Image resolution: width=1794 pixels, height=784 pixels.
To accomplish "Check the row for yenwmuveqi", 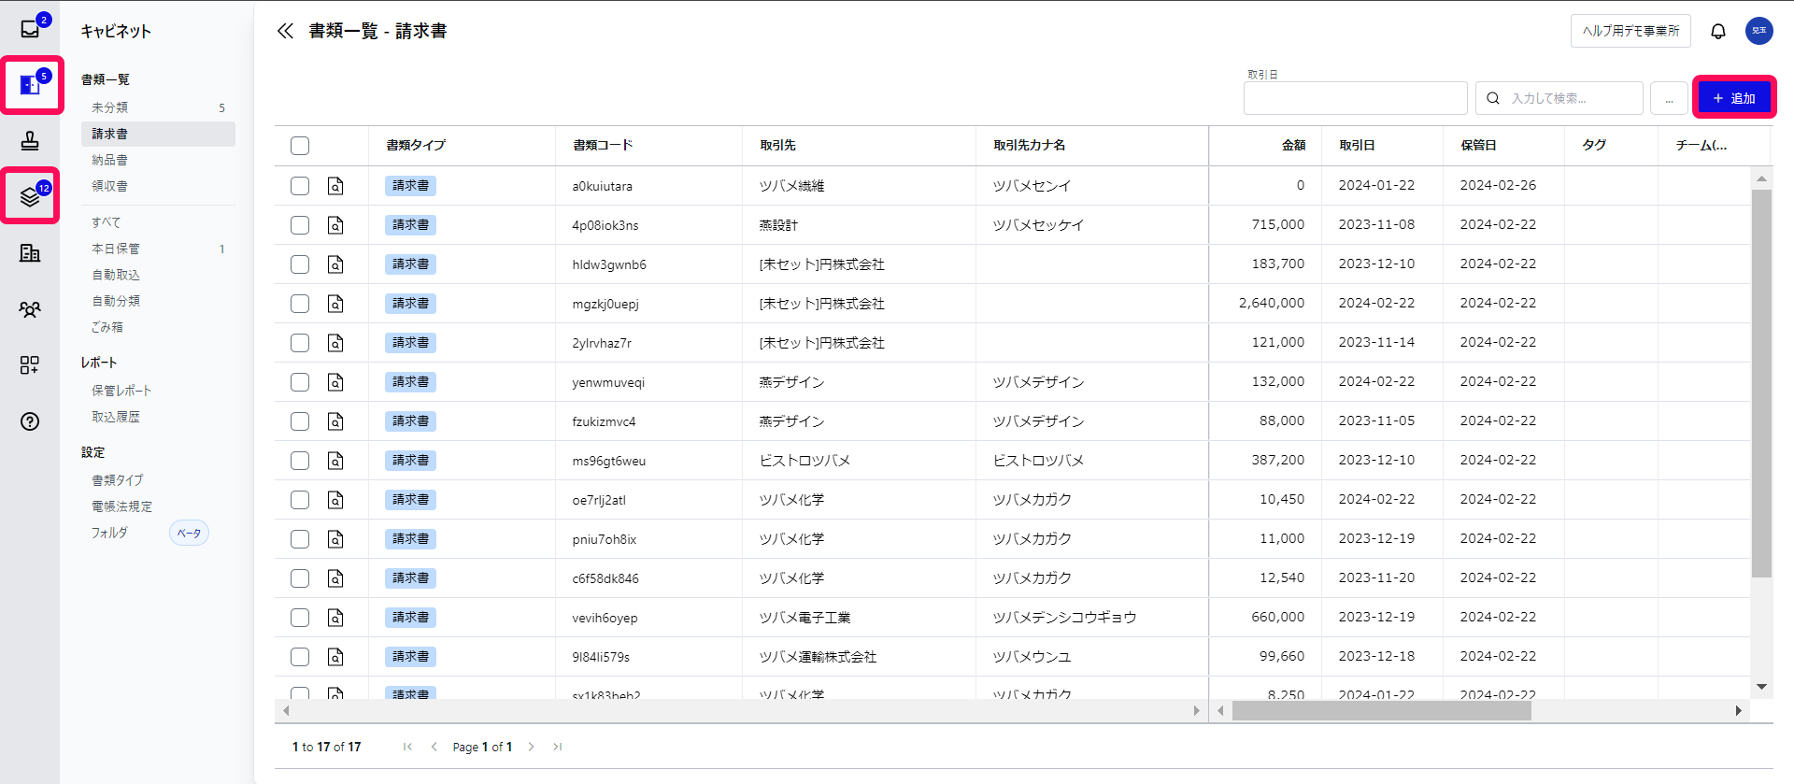I will [300, 382].
